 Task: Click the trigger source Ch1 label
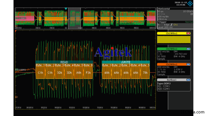[x=175, y=24]
